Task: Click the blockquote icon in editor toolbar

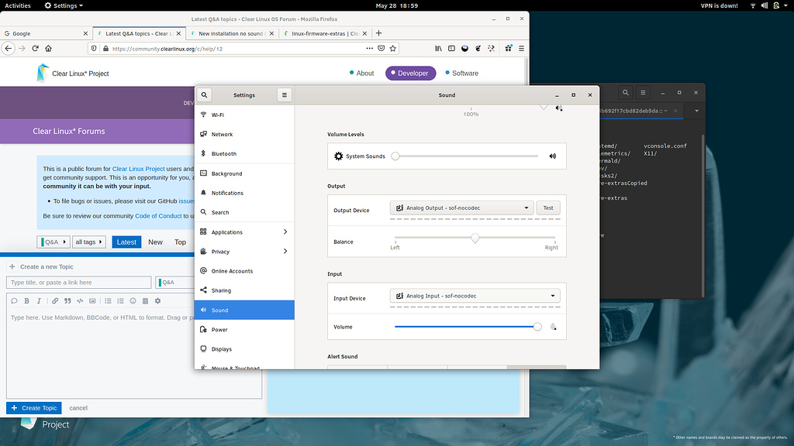Action: click(67, 301)
